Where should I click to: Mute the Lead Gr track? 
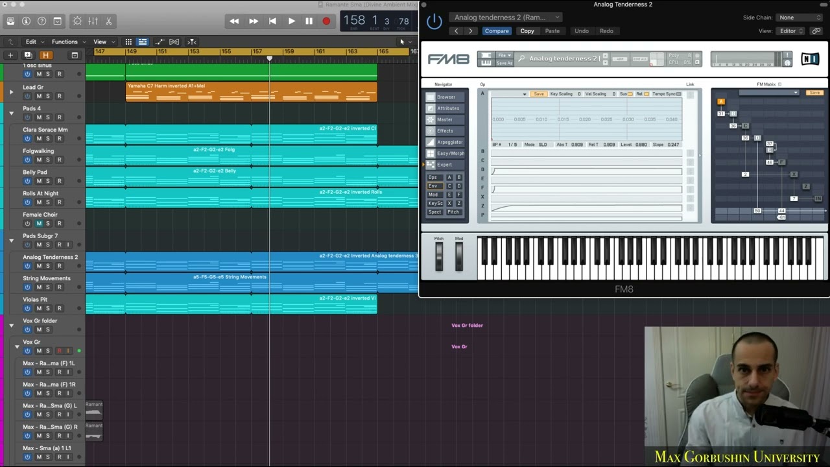point(39,96)
